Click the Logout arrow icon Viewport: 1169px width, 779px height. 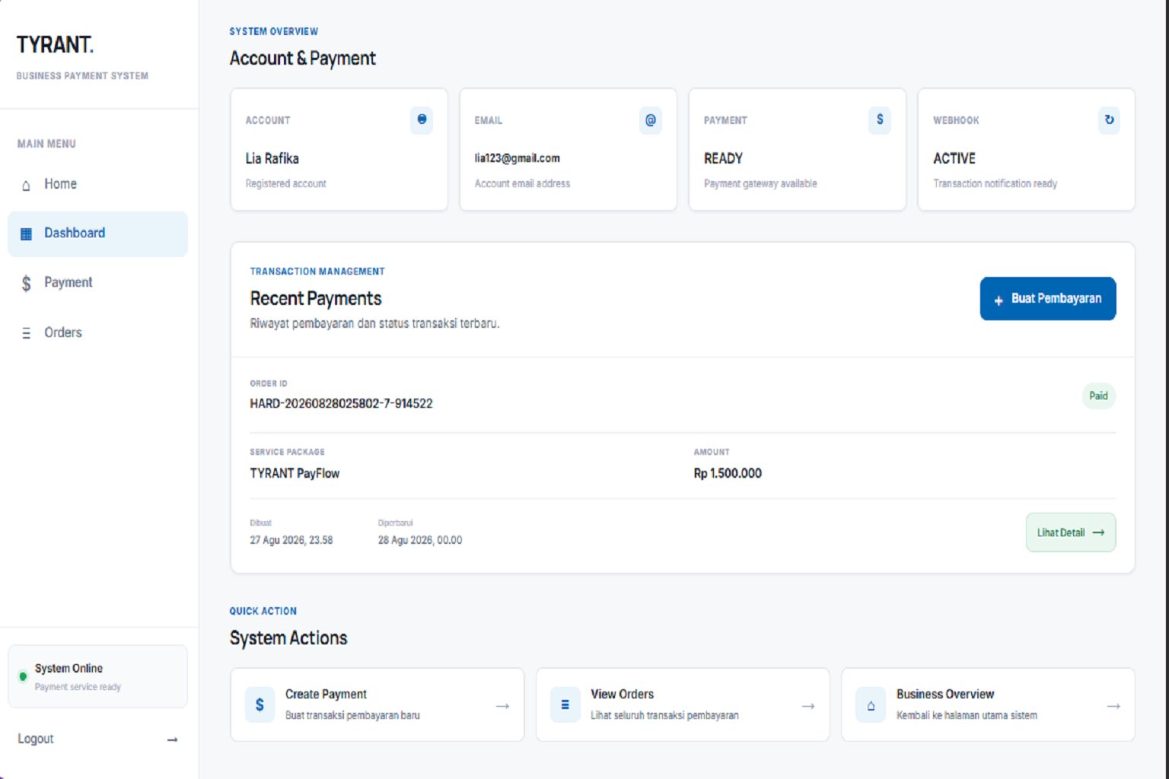[173, 739]
